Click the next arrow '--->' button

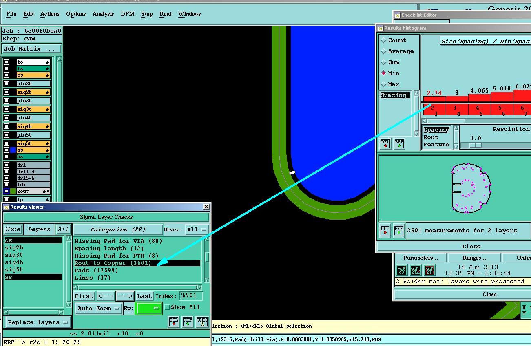point(125,296)
